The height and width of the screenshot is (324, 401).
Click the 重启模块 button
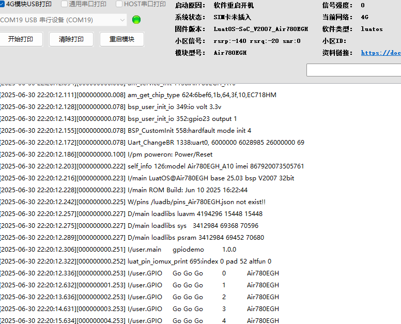122,39
